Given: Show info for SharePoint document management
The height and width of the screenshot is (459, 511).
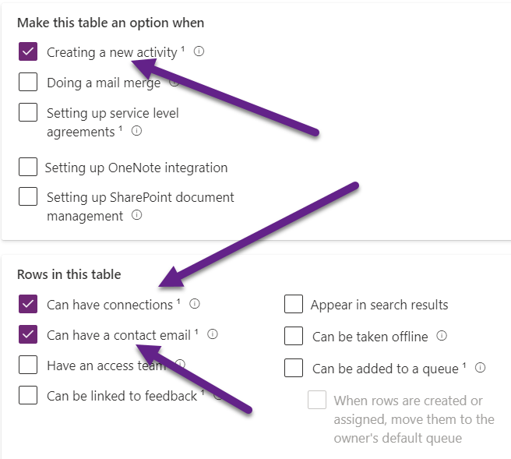Looking at the screenshot, I should pyautogui.click(x=137, y=216).
